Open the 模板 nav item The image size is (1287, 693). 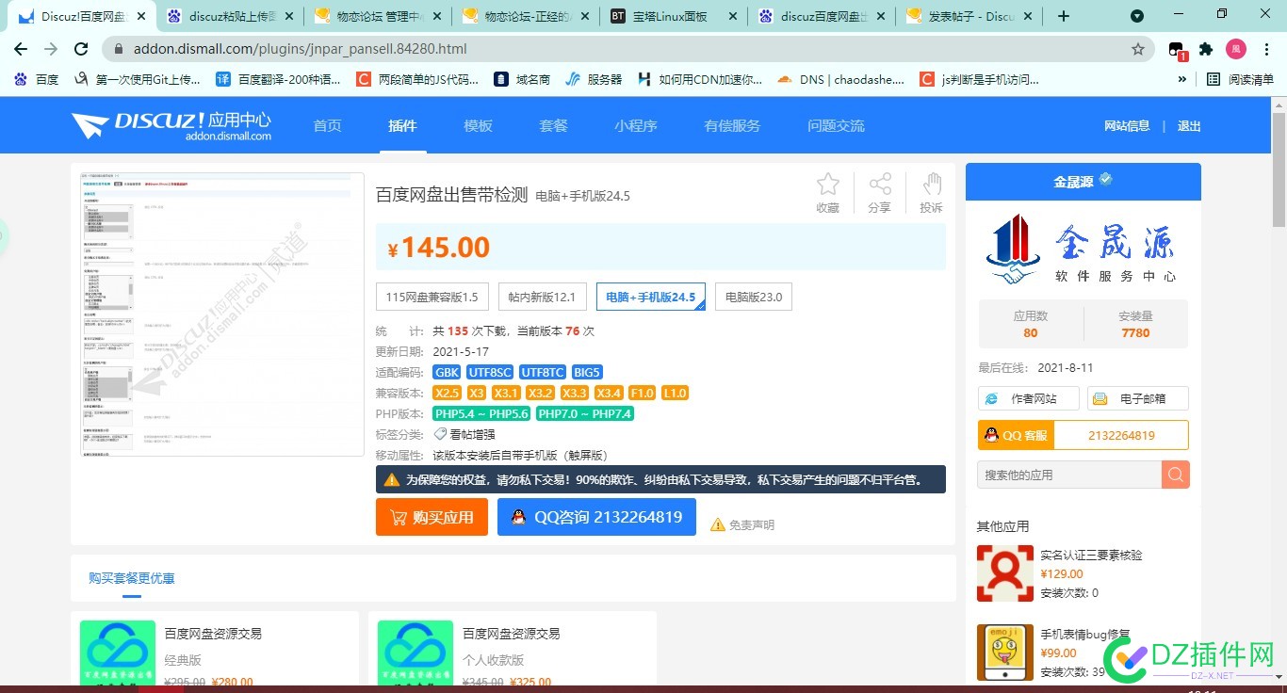(x=478, y=126)
